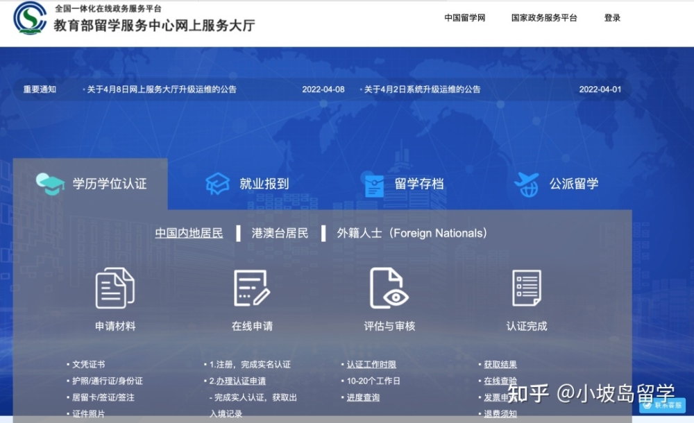Click the 证件照片 list item
694x423 pixels.
tap(89, 414)
